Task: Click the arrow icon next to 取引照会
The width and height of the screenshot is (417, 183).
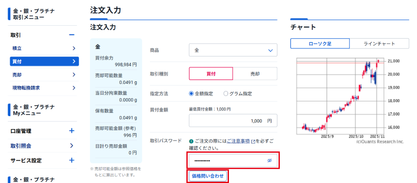Action: click(72, 146)
